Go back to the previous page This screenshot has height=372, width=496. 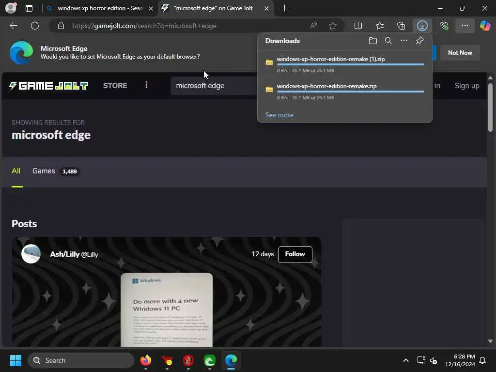coord(14,26)
